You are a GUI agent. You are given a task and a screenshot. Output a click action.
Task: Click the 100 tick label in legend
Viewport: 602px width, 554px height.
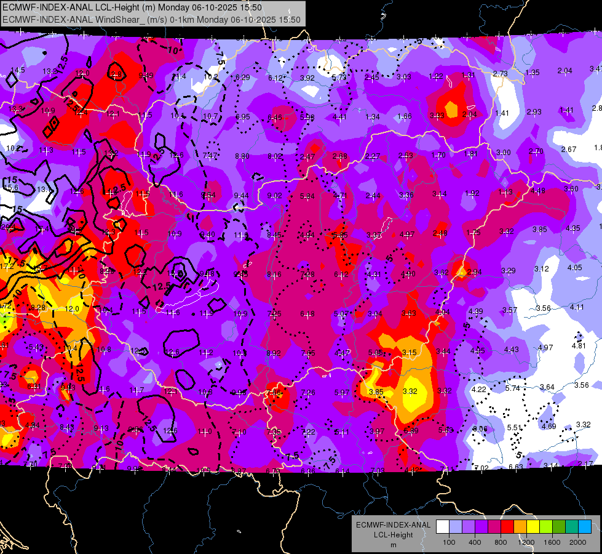click(x=449, y=542)
